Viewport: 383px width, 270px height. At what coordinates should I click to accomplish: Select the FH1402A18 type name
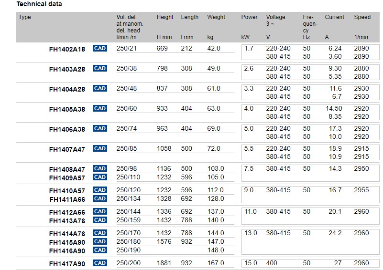(x=67, y=49)
